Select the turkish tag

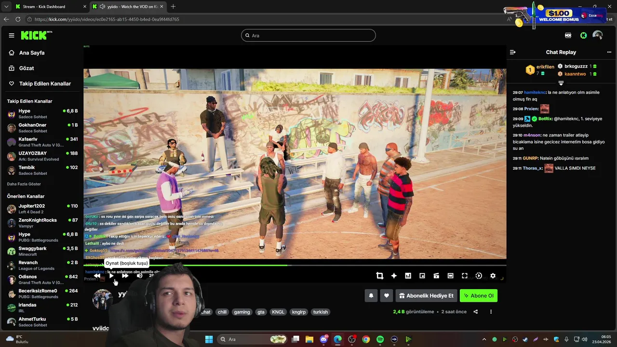click(x=321, y=312)
